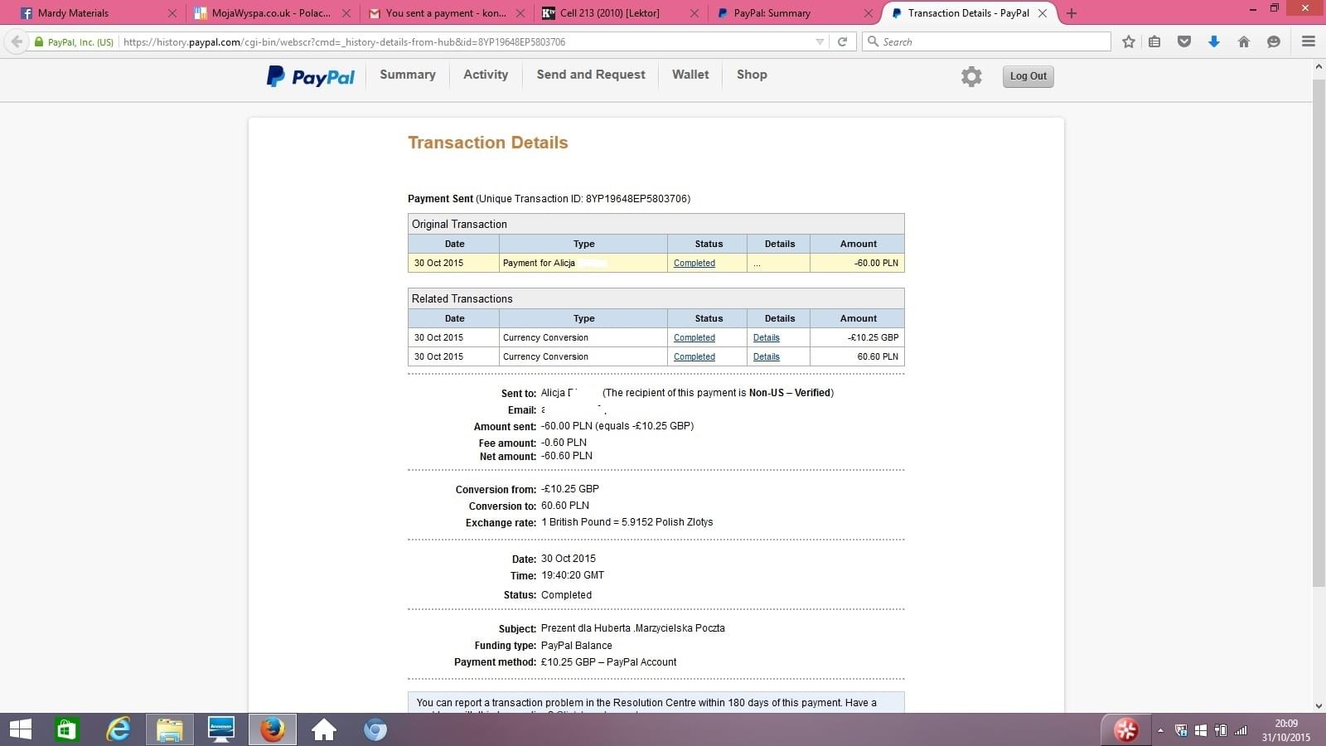Open Send and Request menu item
Image resolution: width=1326 pixels, height=746 pixels.
591,75
